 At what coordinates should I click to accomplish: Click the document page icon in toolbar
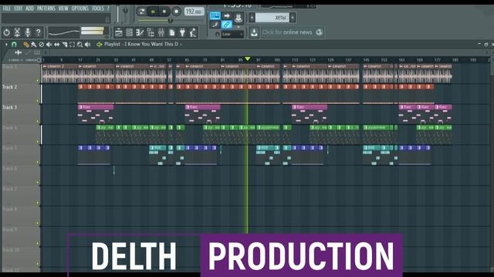(x=172, y=32)
